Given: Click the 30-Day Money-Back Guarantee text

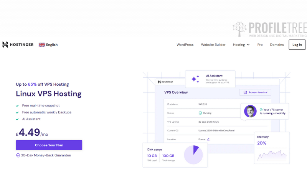Looking at the screenshot, I should click(46, 155).
